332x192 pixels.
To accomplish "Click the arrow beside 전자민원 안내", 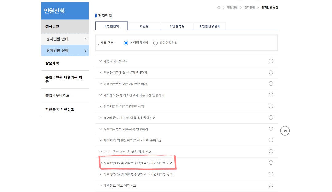I will coord(85,39).
